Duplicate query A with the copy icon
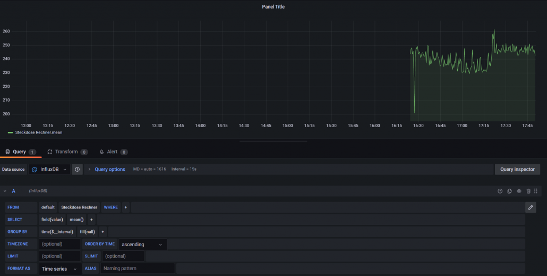This screenshot has height=276, width=547. tap(509, 191)
